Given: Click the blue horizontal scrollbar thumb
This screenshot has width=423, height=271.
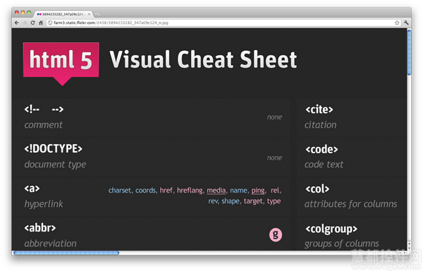Looking at the screenshot, I should [66, 253].
